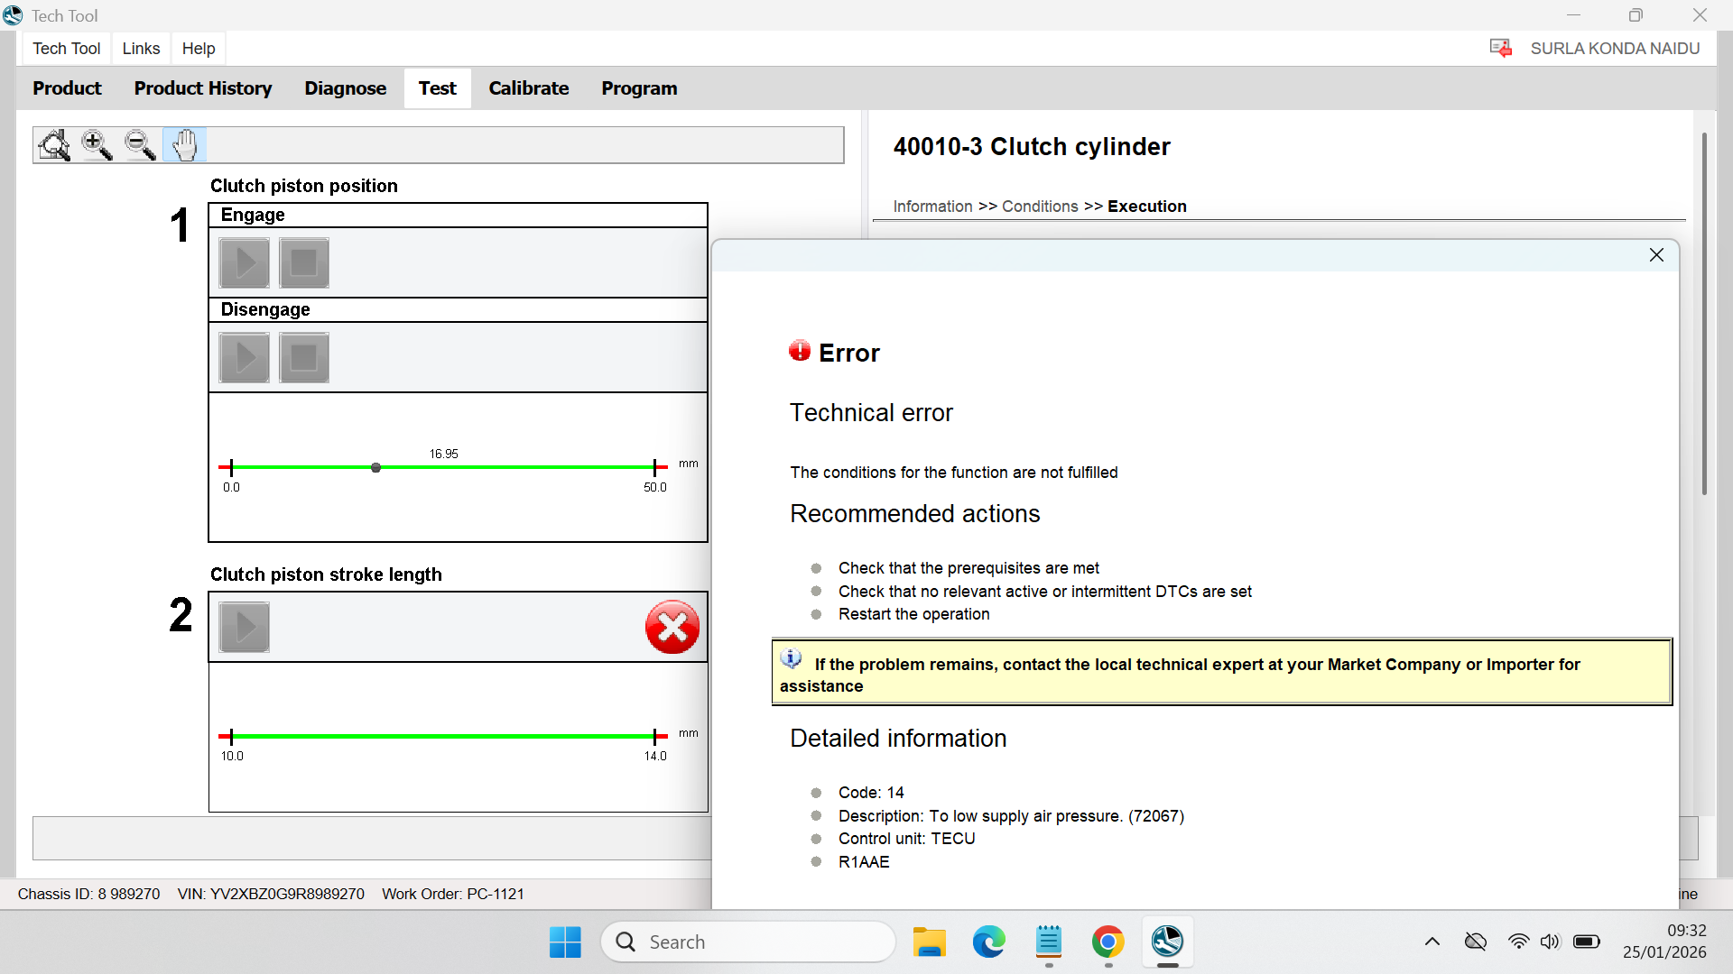
Task: Select the pan hand tool
Action: pos(184,145)
